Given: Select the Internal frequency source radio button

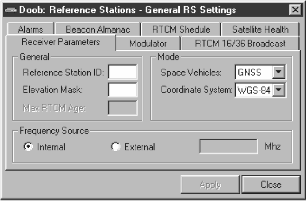Looking at the screenshot, I should (28, 147).
